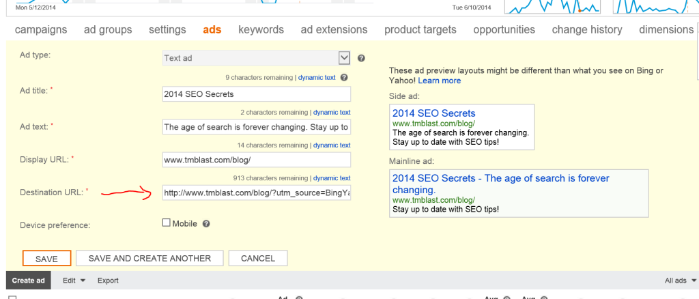Viewport: 699px width, 299px height.
Task: Expand the Ad type dropdown
Action: click(344, 58)
